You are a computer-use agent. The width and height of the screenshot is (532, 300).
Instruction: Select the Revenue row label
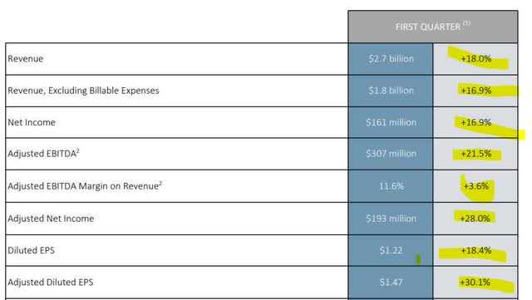tap(26, 59)
